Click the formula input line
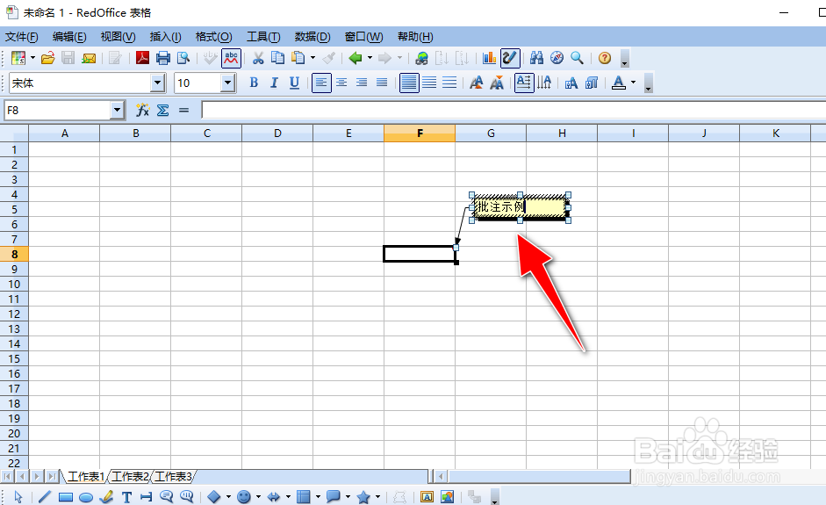 514,110
